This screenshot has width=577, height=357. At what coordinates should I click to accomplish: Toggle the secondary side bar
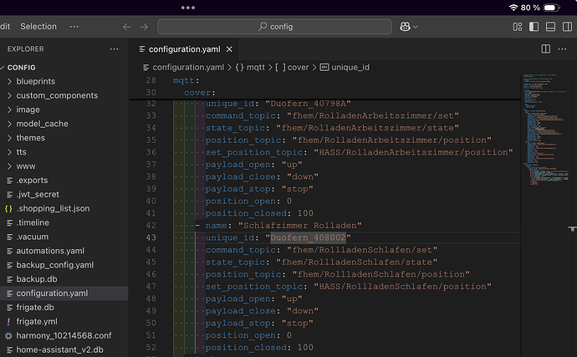(x=567, y=27)
